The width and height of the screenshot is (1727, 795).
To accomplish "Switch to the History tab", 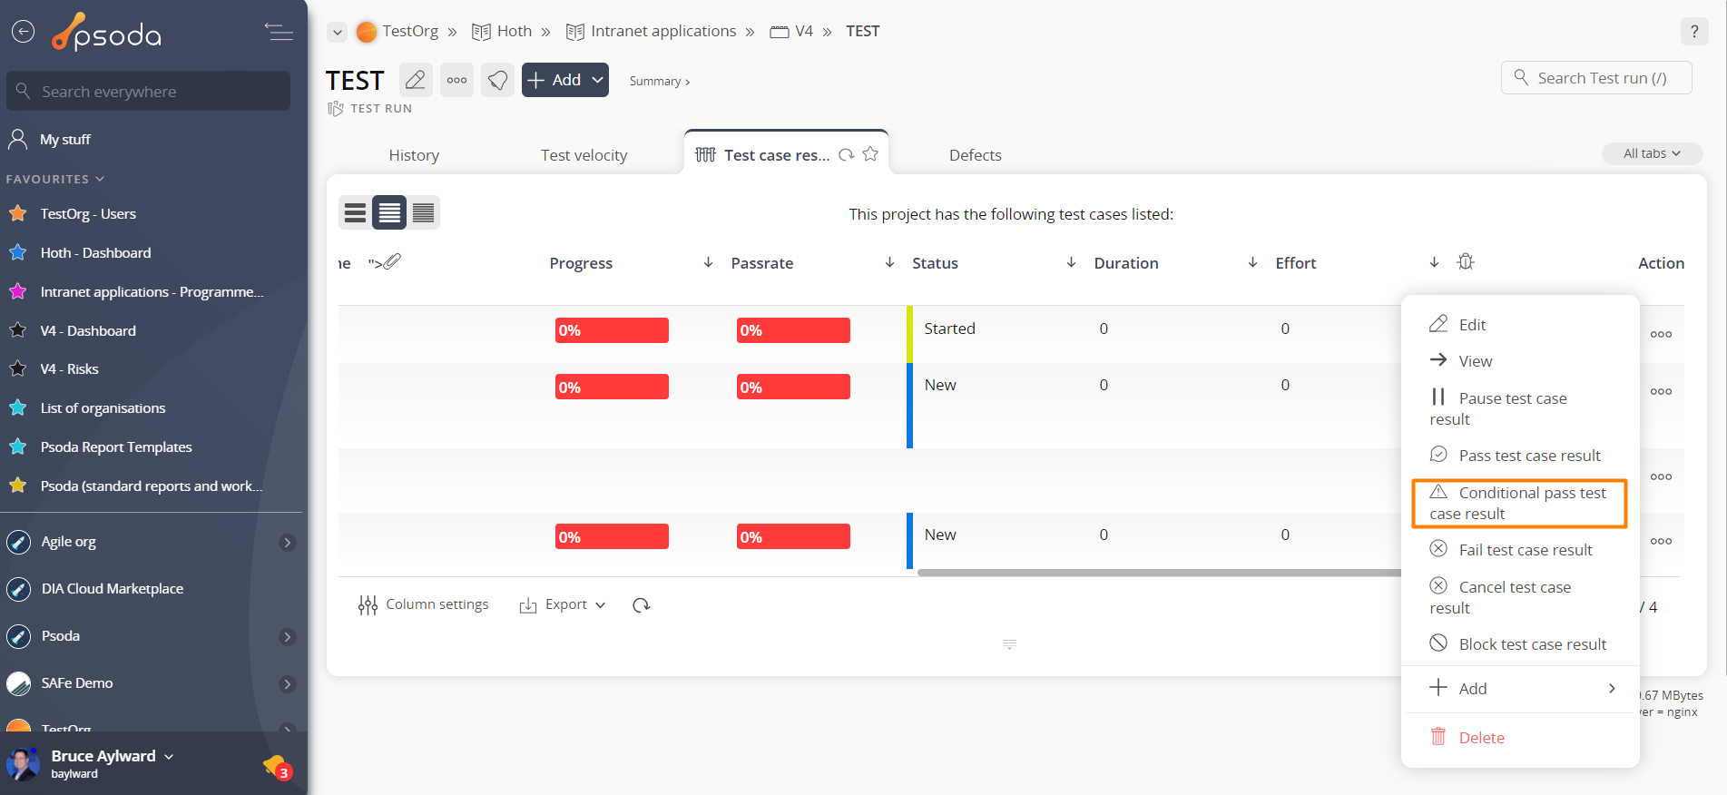I will point(414,155).
